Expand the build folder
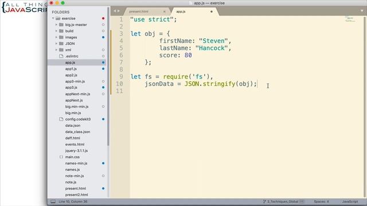Image resolution: width=367 pixels, height=206 pixels. point(56,31)
